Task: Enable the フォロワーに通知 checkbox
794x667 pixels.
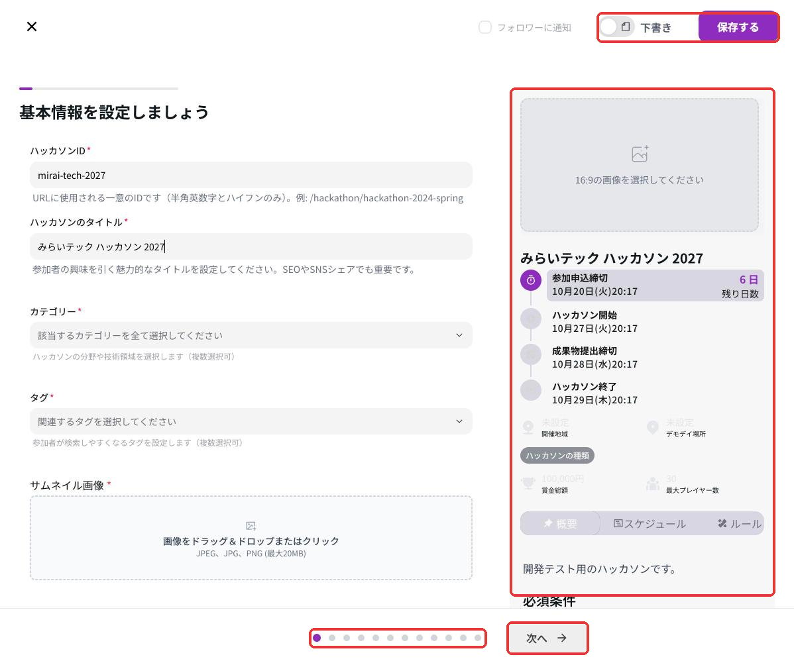Action: tap(485, 27)
